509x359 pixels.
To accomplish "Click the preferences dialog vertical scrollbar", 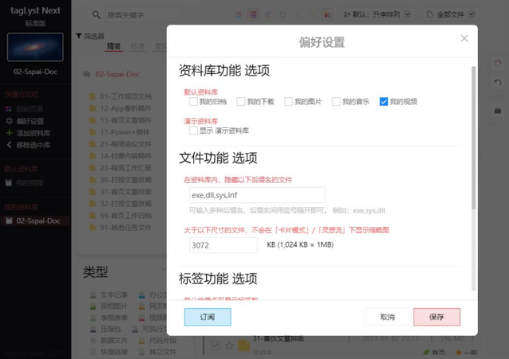I will pyautogui.click(x=473, y=138).
